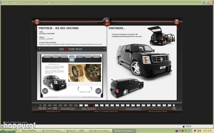Switch to 'The FWA: Favou...' taskbar window
Image resolution: width=214 pixels, height=133 pixels.
[x=53, y=131]
